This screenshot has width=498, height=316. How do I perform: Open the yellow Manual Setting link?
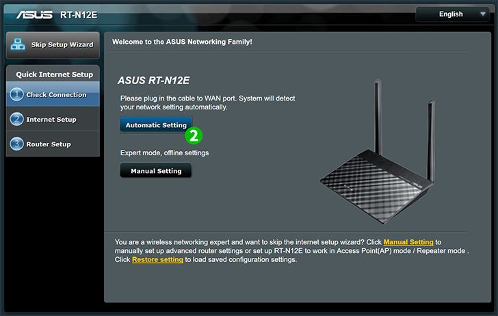[x=408, y=242]
